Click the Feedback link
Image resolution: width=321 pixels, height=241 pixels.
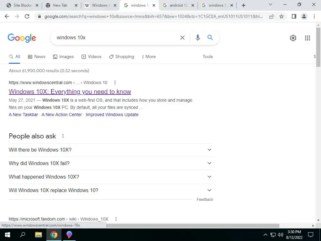click(x=205, y=199)
